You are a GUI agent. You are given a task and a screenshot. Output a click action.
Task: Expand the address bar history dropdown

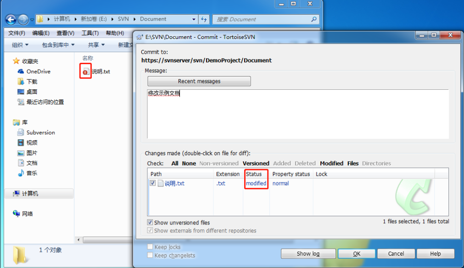click(x=194, y=19)
